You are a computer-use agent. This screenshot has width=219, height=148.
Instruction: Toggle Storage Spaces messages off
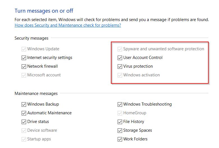[x=120, y=131]
